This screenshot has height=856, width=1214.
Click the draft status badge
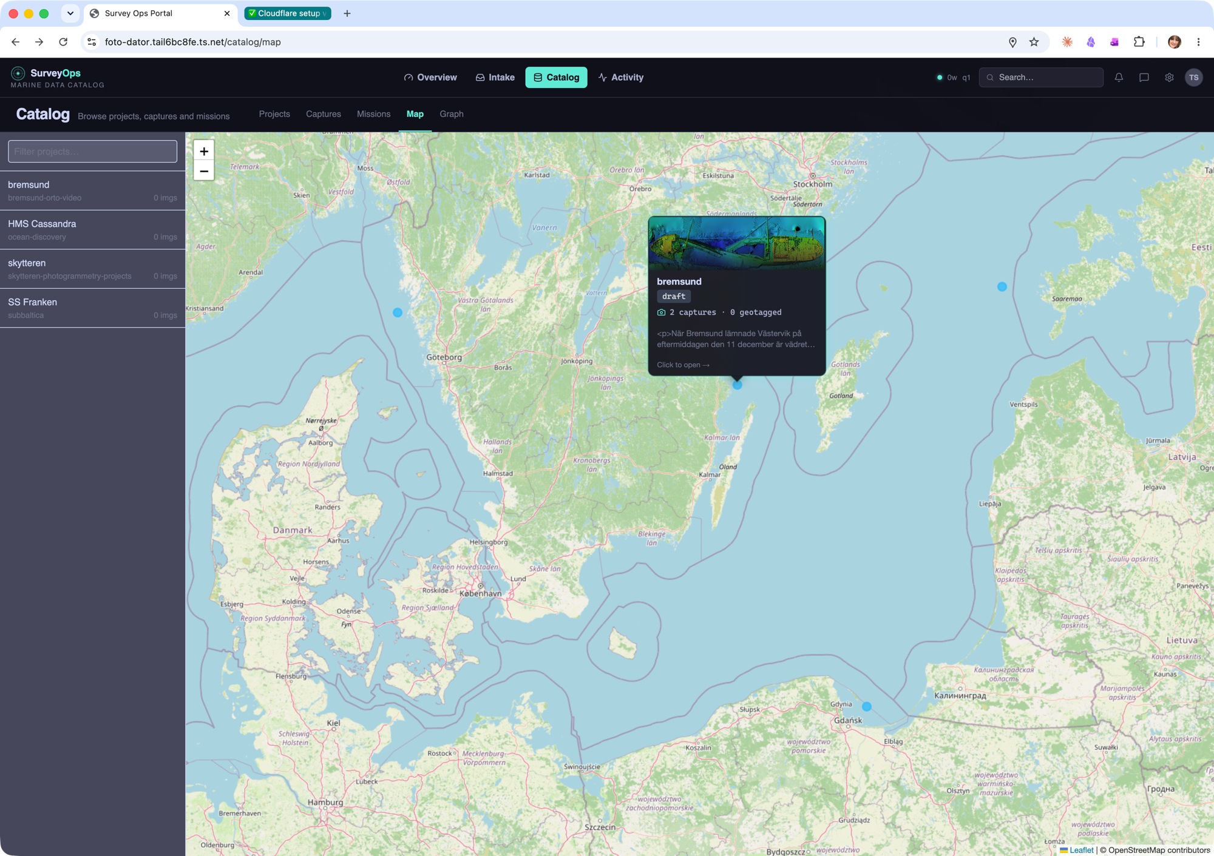point(674,296)
